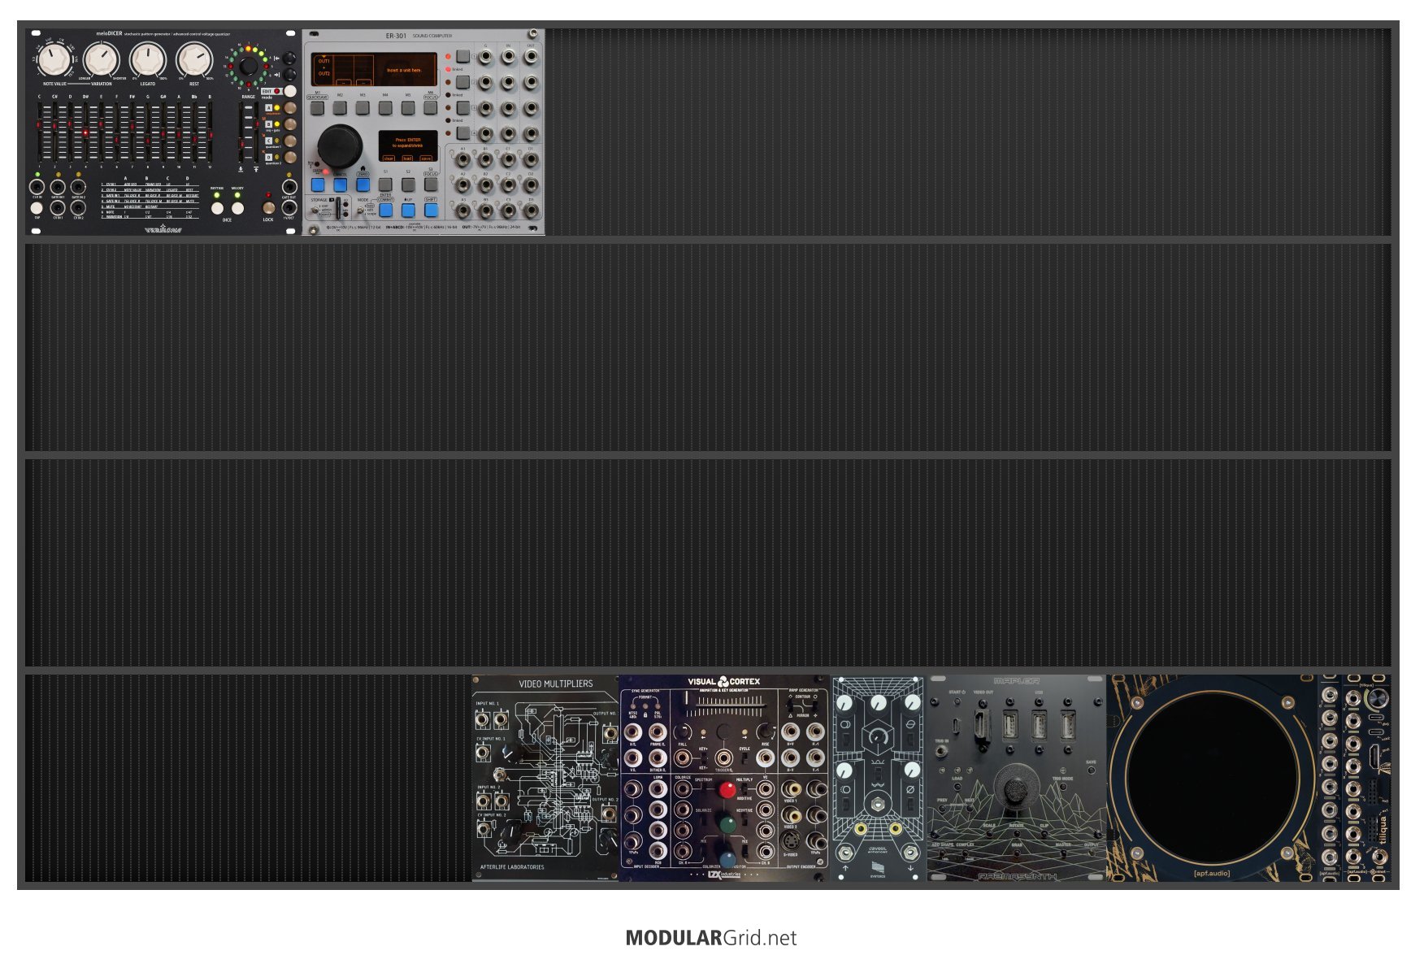Screen dimensions: 1424x955
Task: Click the blue CANCEL button on ER-301
Action: (340, 184)
